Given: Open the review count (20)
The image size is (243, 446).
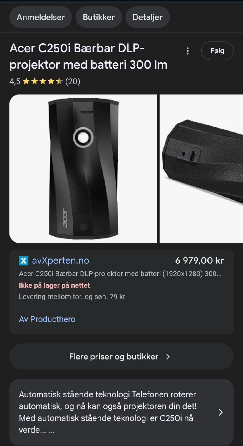Looking at the screenshot, I should tap(73, 81).
